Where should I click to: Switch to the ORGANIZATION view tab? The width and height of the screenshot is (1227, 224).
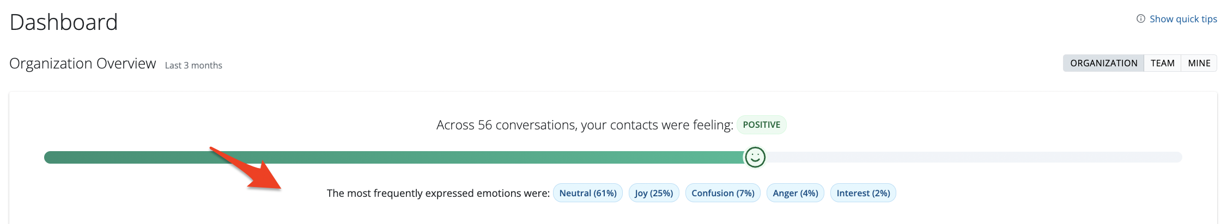[1103, 63]
